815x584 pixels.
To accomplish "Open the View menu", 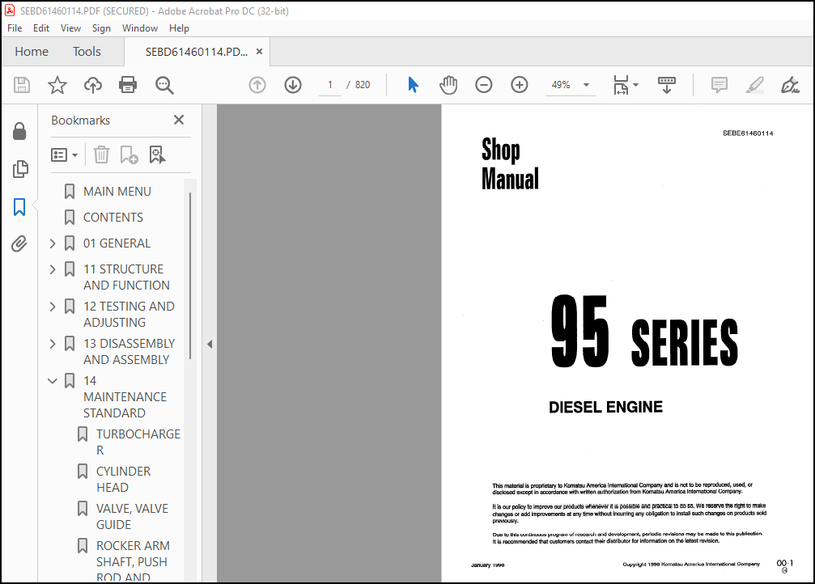I will [x=70, y=28].
